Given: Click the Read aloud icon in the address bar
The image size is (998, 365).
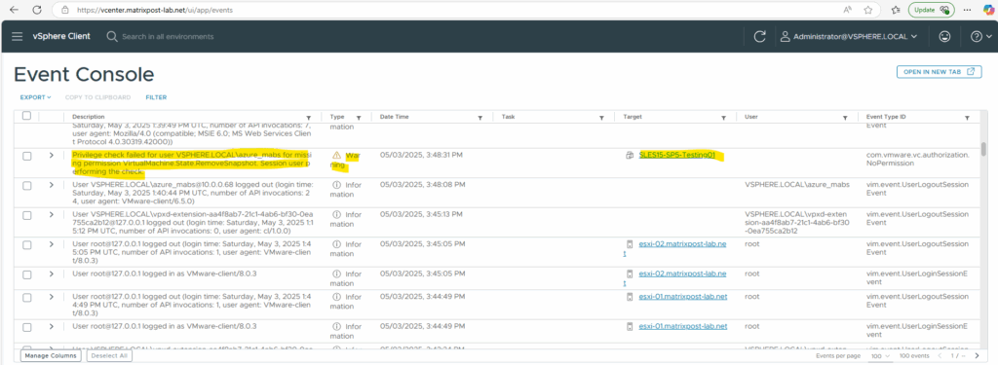Looking at the screenshot, I should point(848,10).
